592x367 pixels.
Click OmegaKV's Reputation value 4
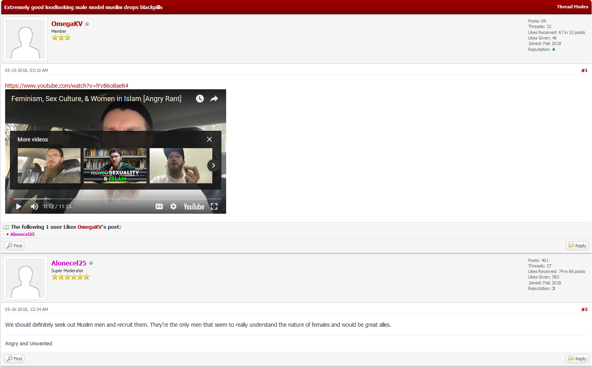(553, 49)
